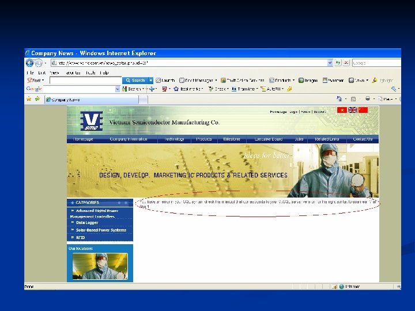Open the Products toolbar dropdown
The width and height of the screenshot is (415, 311).
pyautogui.click(x=282, y=81)
